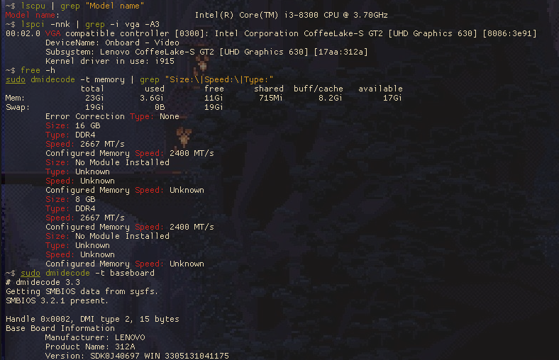This screenshot has height=360, width=559.
Task: Click 'Error Correction Type: None' line
Action: pyautogui.click(x=112, y=116)
